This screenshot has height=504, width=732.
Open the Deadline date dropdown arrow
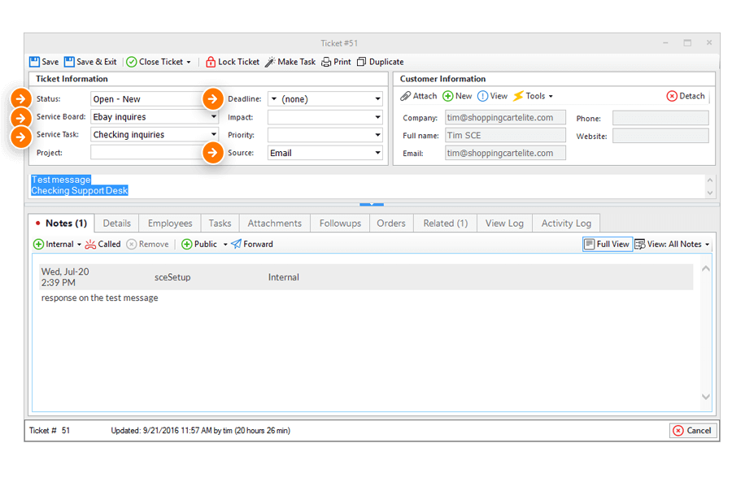click(377, 99)
